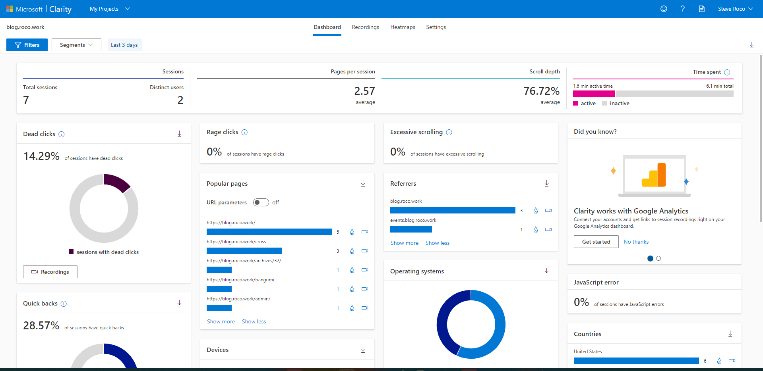
Task: Open the Heatmaps tab
Action: tap(403, 27)
